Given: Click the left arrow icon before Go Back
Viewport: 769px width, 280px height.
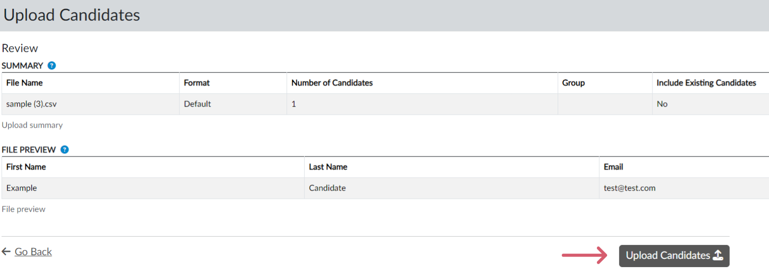Looking at the screenshot, I should 6,252.
